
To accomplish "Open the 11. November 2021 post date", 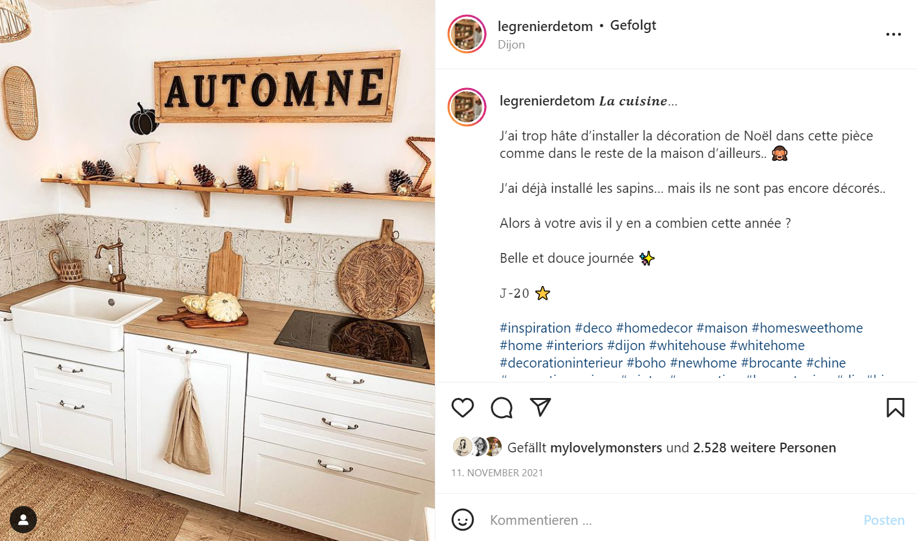I will pyautogui.click(x=497, y=473).
